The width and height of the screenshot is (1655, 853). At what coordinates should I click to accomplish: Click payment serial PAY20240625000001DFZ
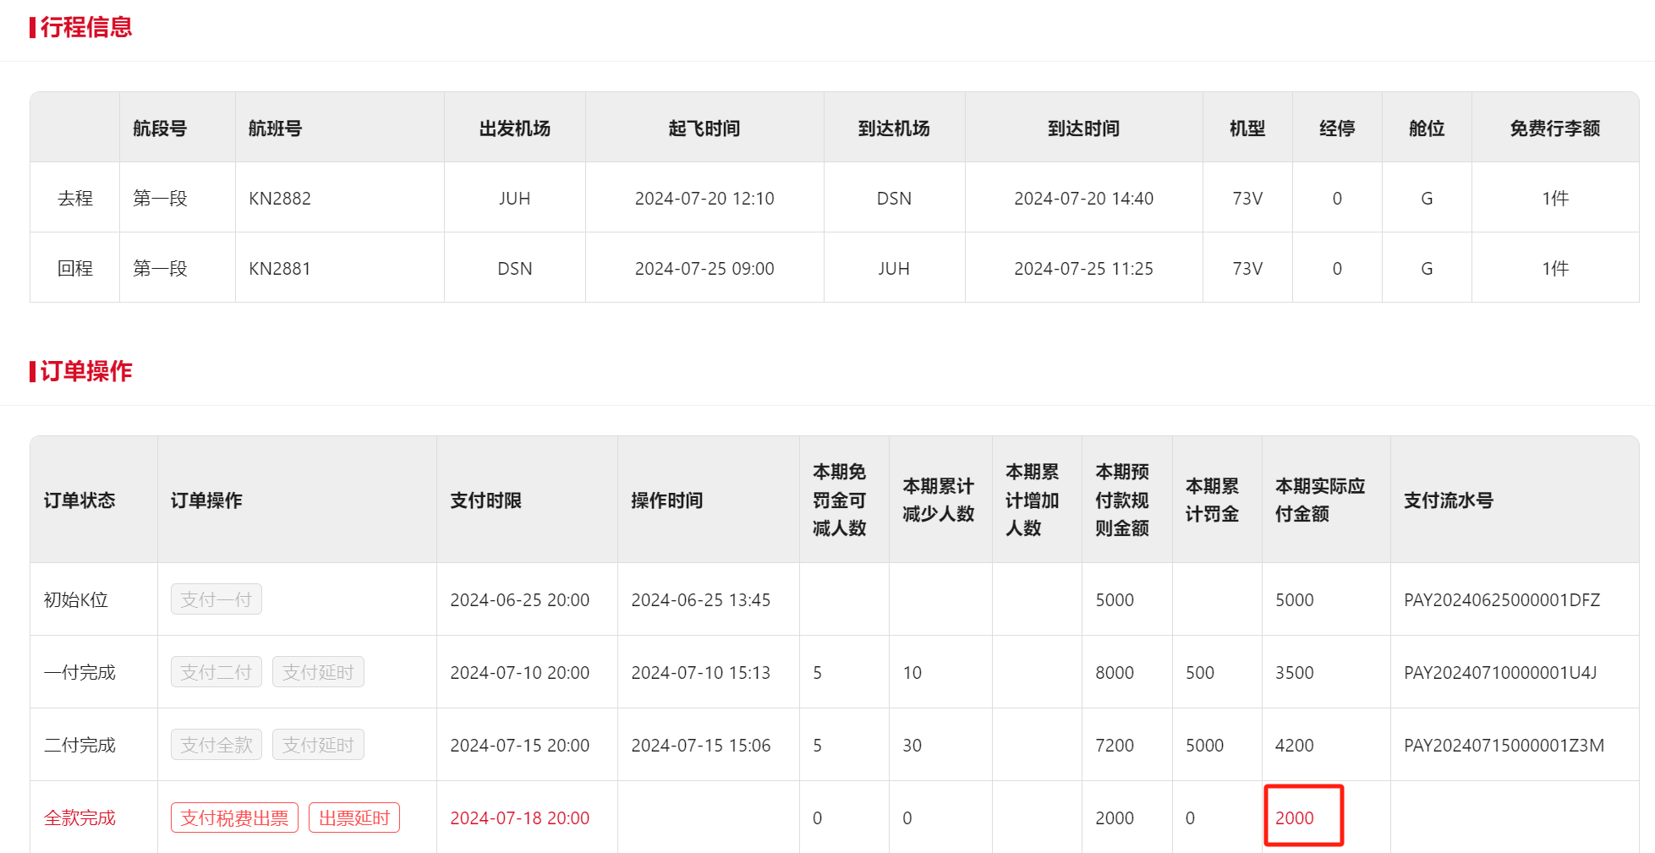pyautogui.click(x=1502, y=599)
